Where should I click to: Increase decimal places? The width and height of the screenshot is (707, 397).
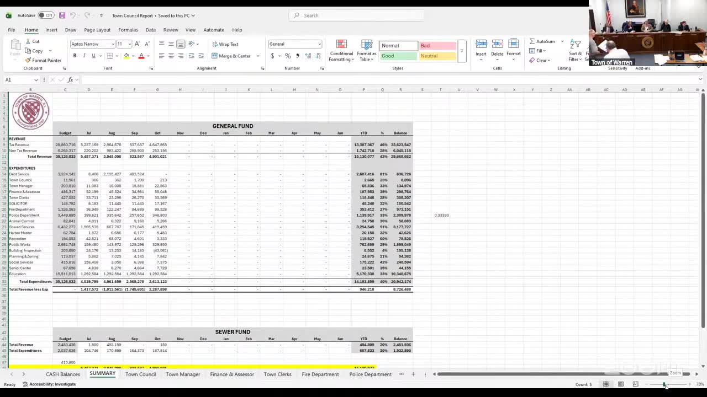tap(308, 56)
